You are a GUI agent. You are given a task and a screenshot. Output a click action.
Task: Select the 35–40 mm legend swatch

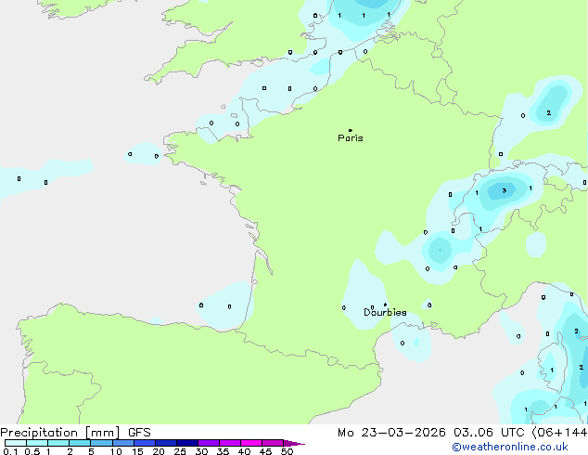click(230, 443)
